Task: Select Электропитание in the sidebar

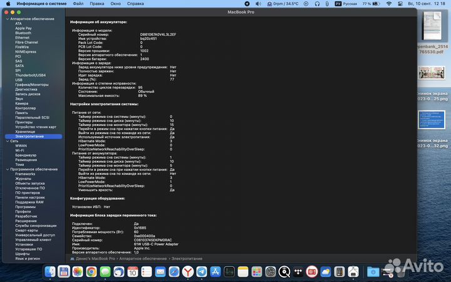Action: [33, 137]
